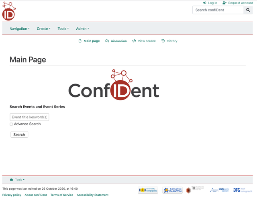Focus the Event title keyword(s) field
The image size is (257, 199).
click(29, 117)
